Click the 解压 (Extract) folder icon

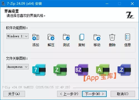click(x=51, y=37)
